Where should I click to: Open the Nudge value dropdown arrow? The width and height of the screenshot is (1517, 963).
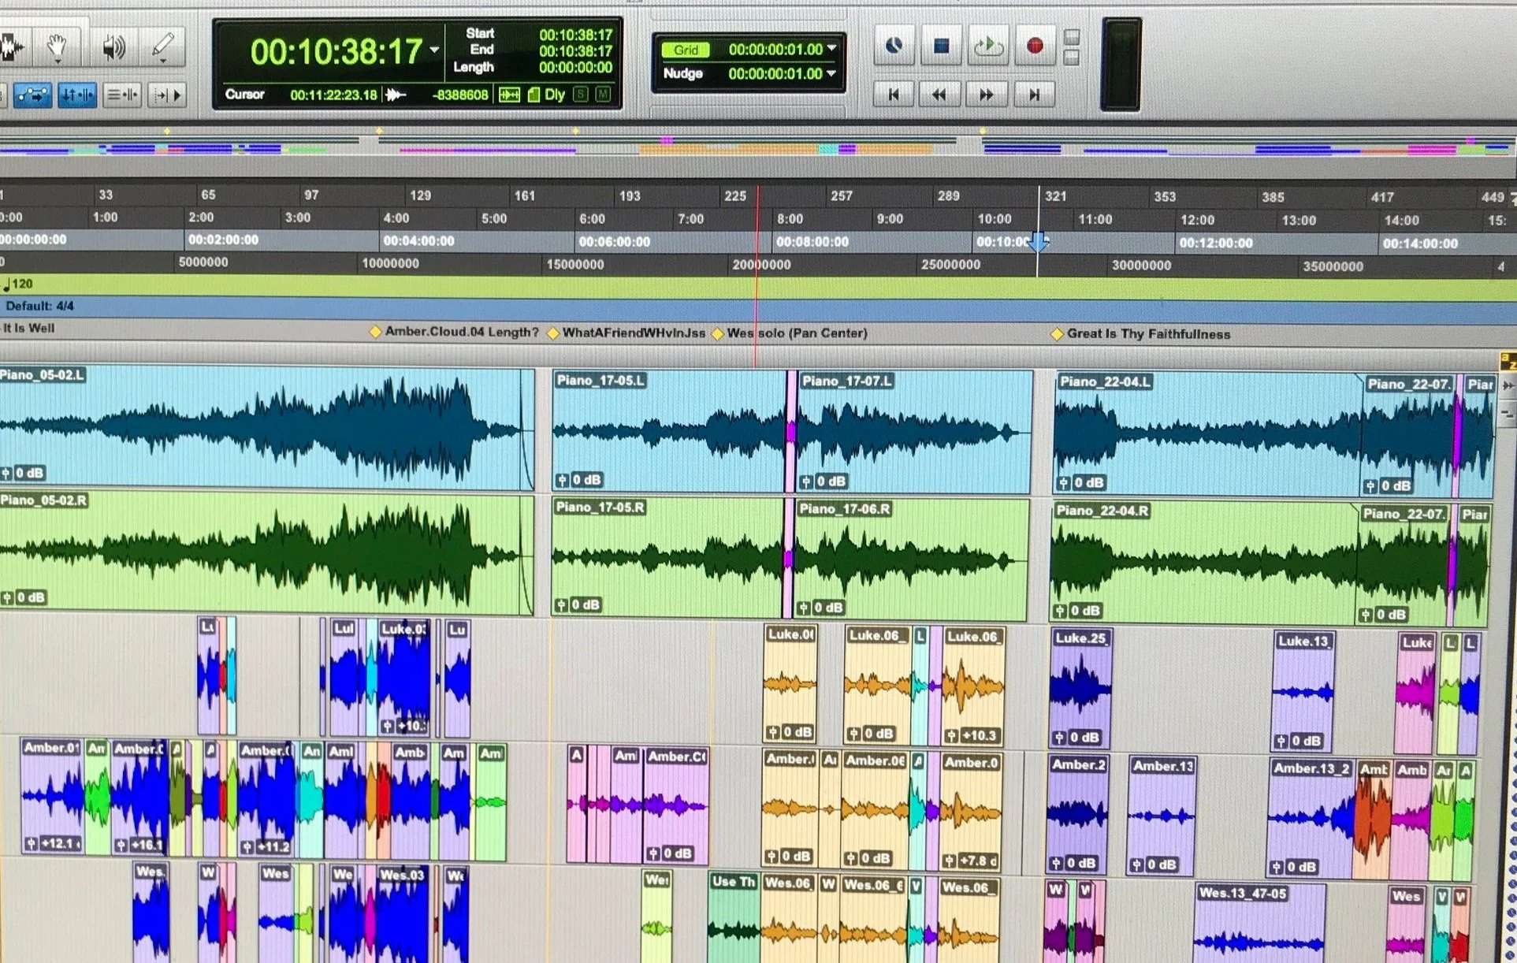[x=831, y=73]
